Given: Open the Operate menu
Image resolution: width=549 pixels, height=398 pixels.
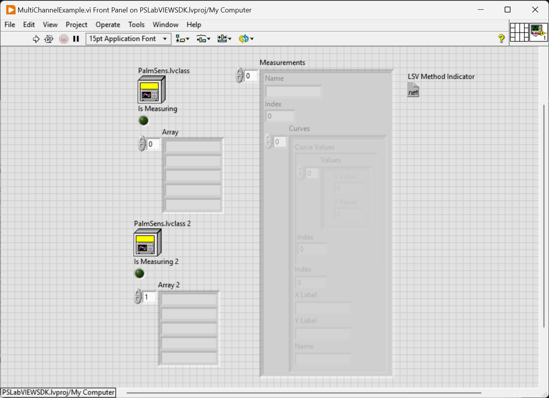Looking at the screenshot, I should click(x=108, y=25).
